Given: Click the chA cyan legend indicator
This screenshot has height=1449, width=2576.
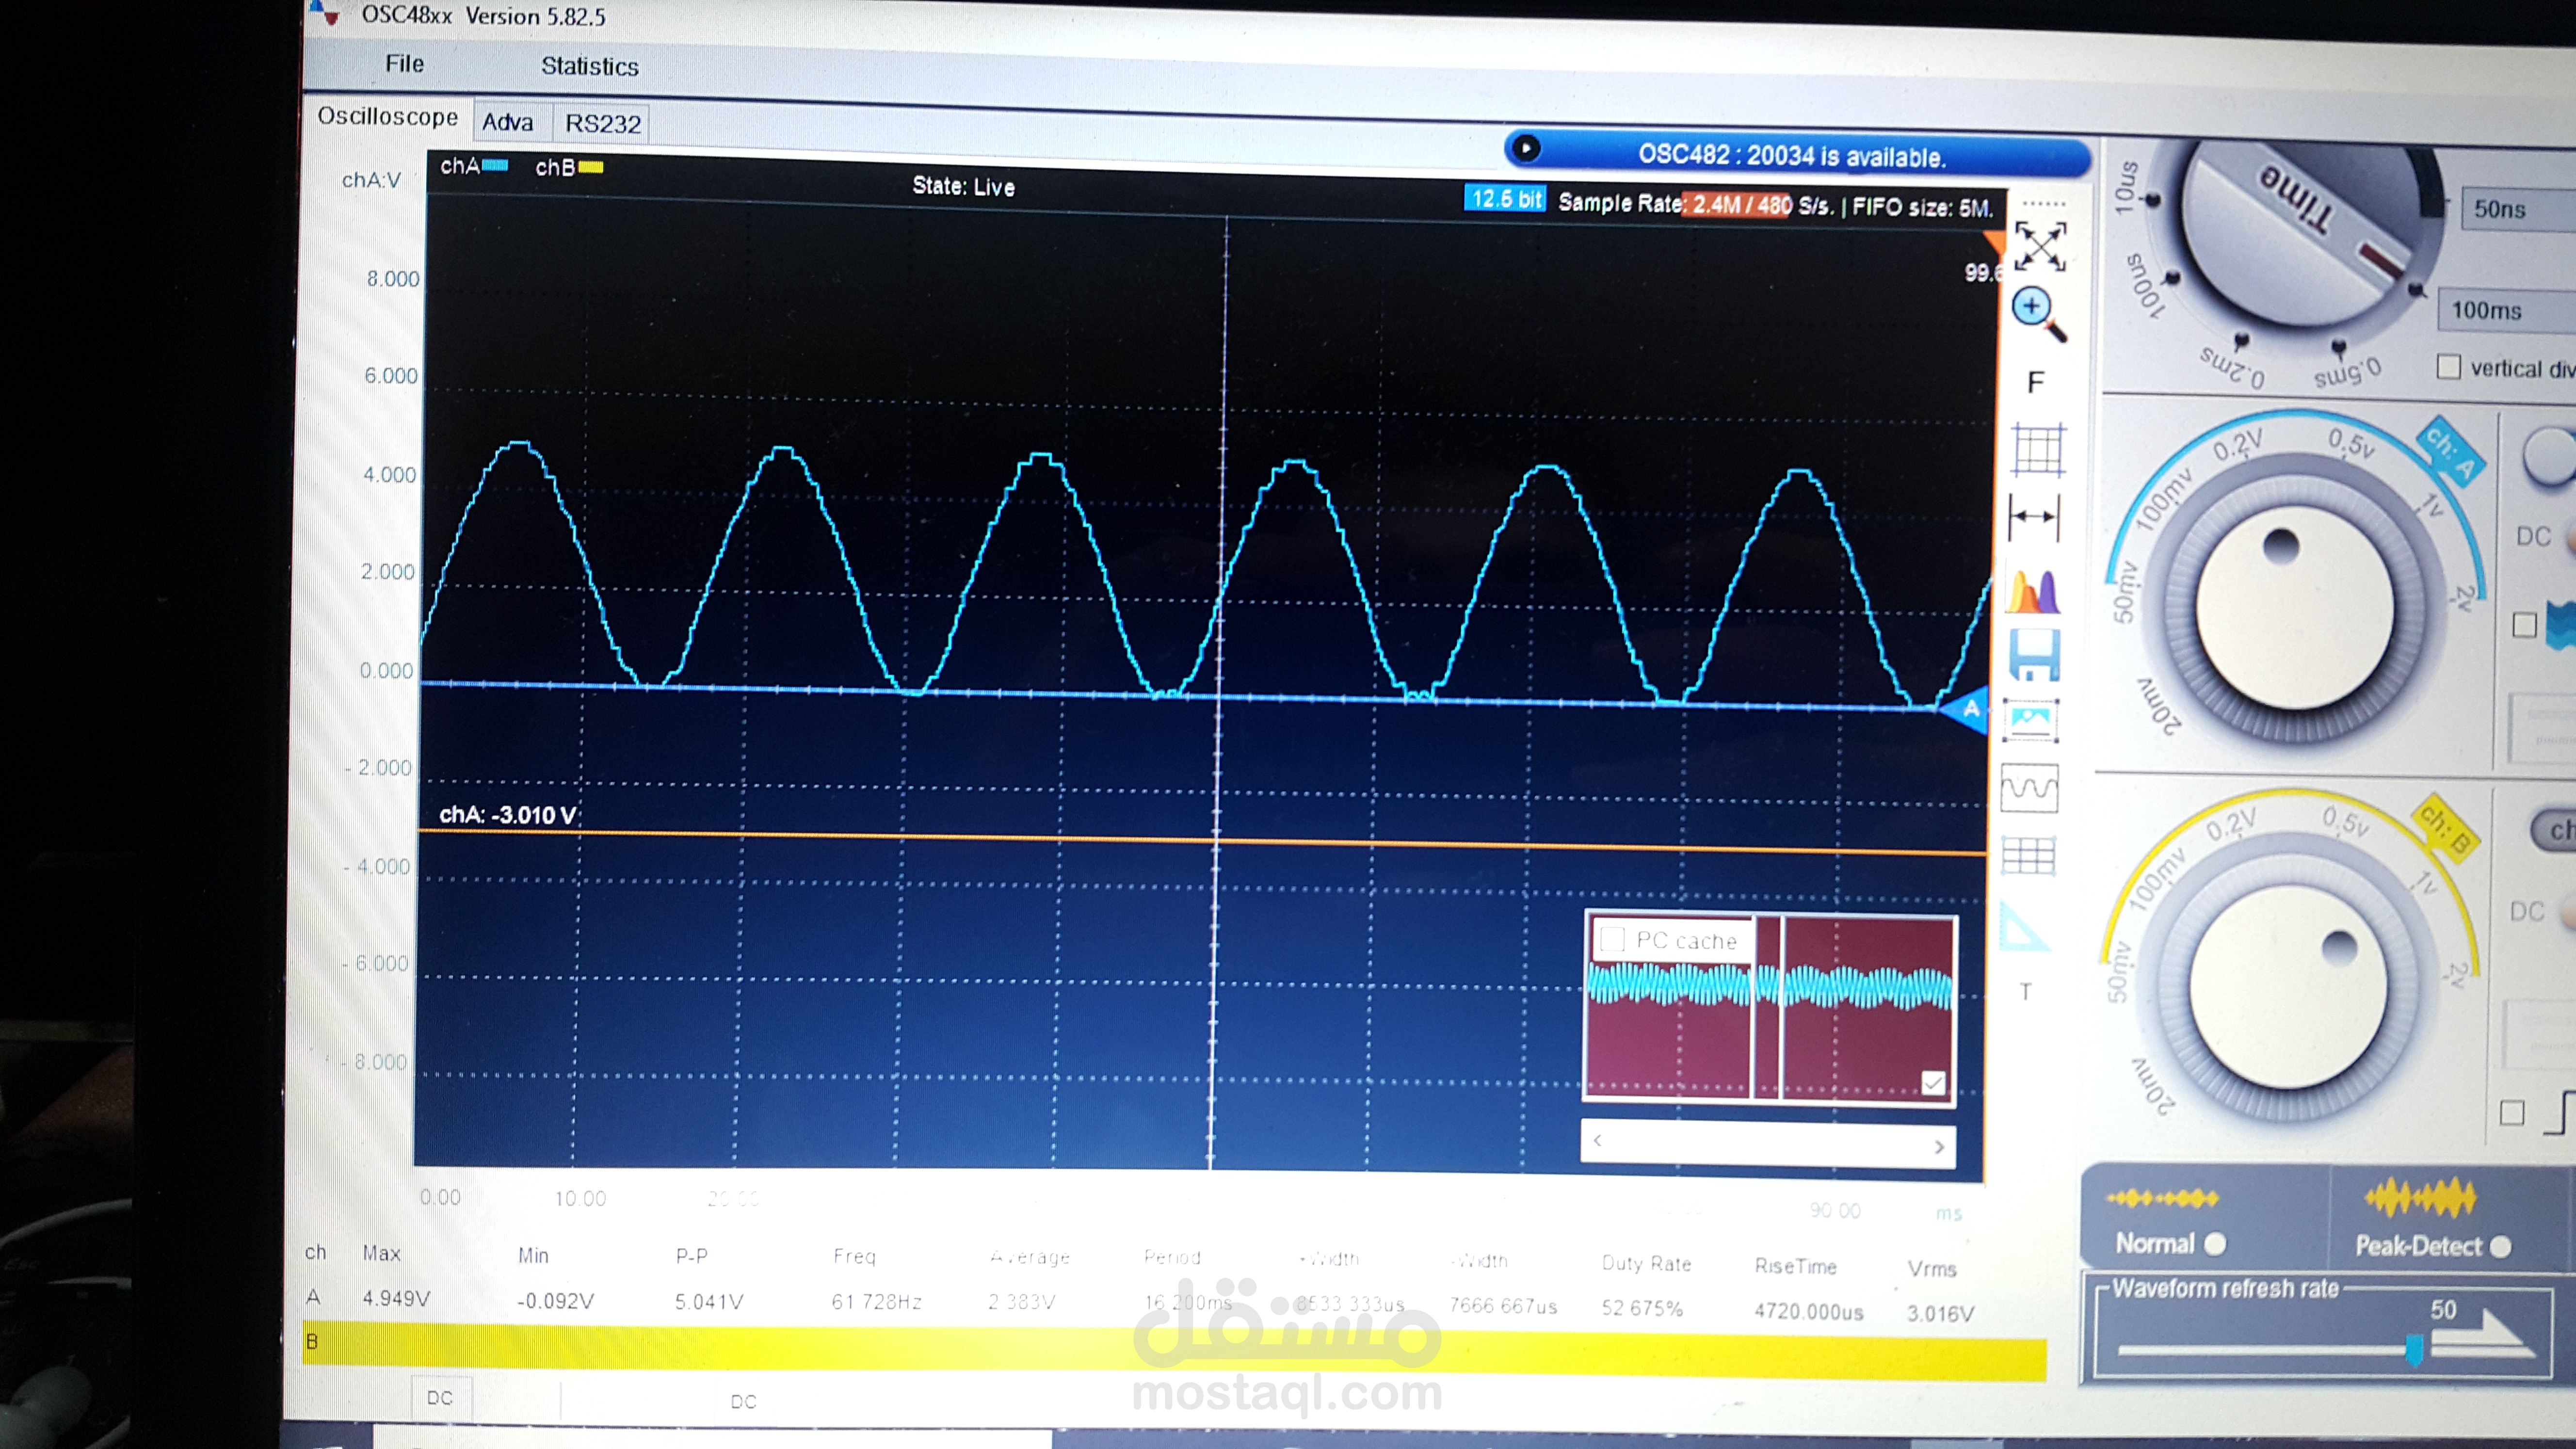Looking at the screenshot, I should (495, 165).
